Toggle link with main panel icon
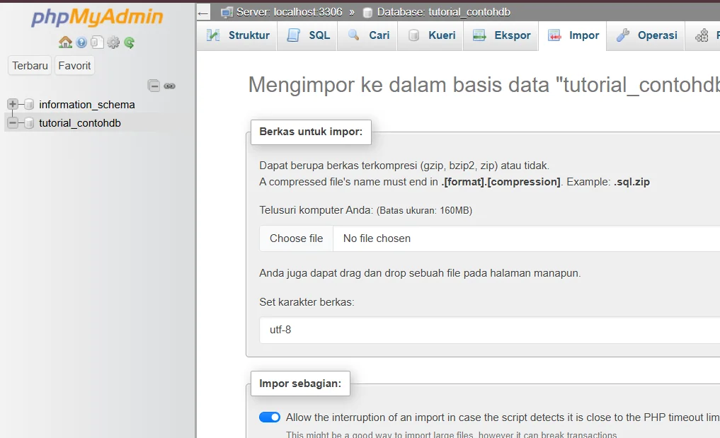The image size is (720, 438). click(169, 86)
